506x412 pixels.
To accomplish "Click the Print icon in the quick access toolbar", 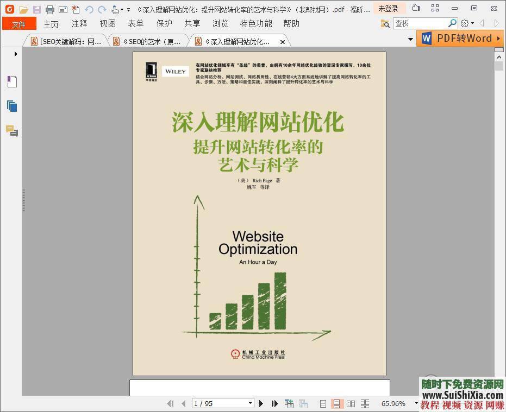I will tap(49, 9).
